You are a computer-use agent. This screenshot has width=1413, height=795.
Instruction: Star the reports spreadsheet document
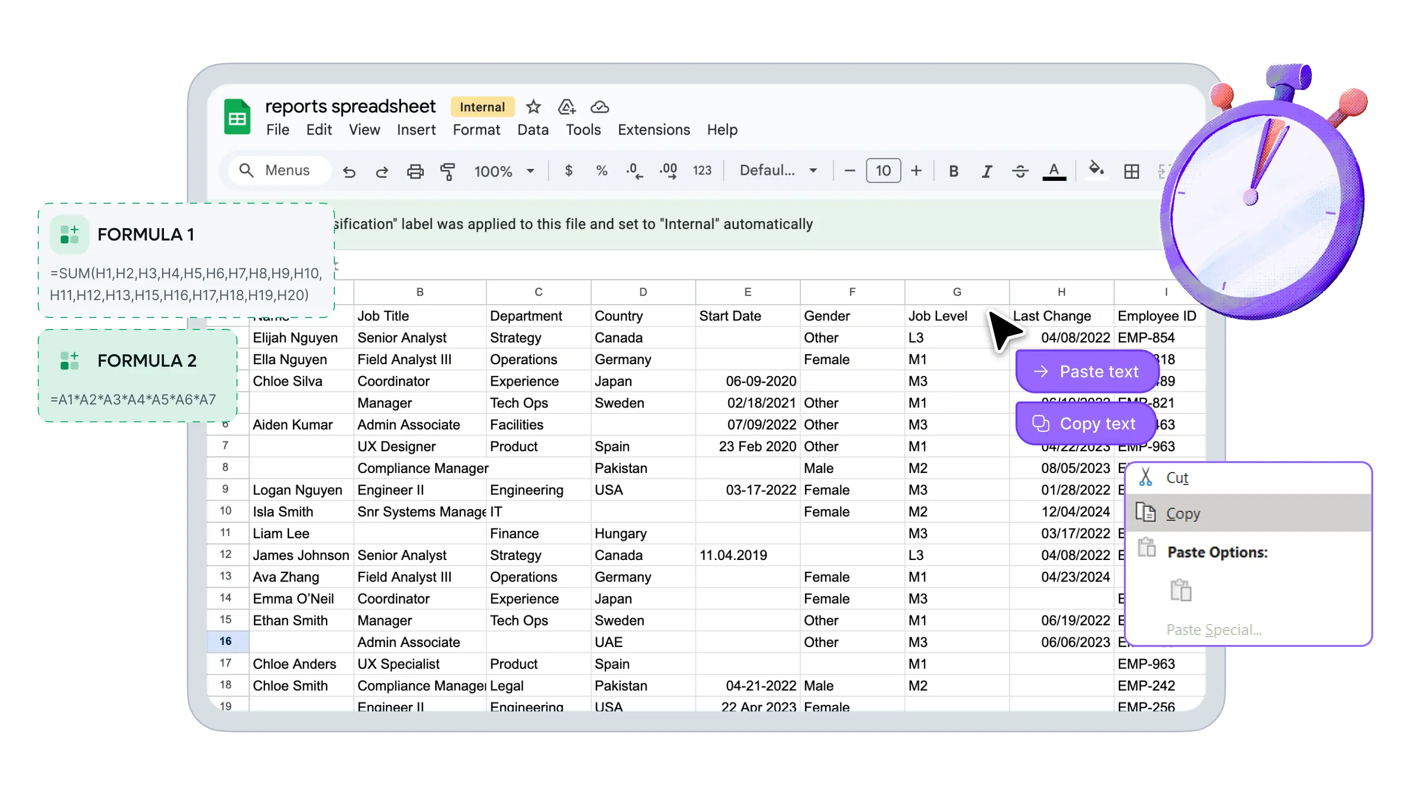click(x=533, y=106)
